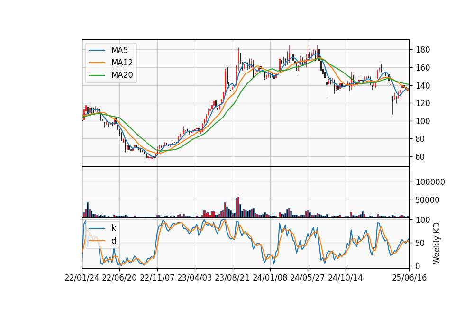The image size is (455, 327).
Task: Click the 23/04/03 date label
Action: coord(195,278)
